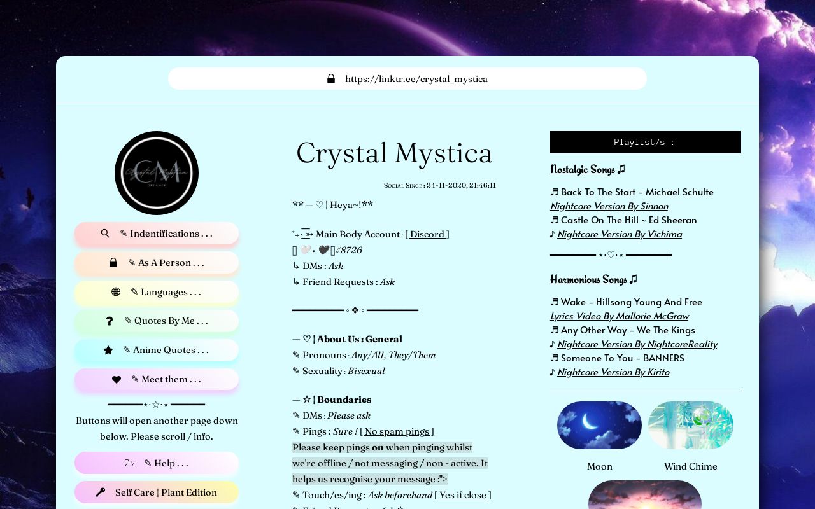
Task: Click the open folder icon beside Help
Action: click(130, 463)
